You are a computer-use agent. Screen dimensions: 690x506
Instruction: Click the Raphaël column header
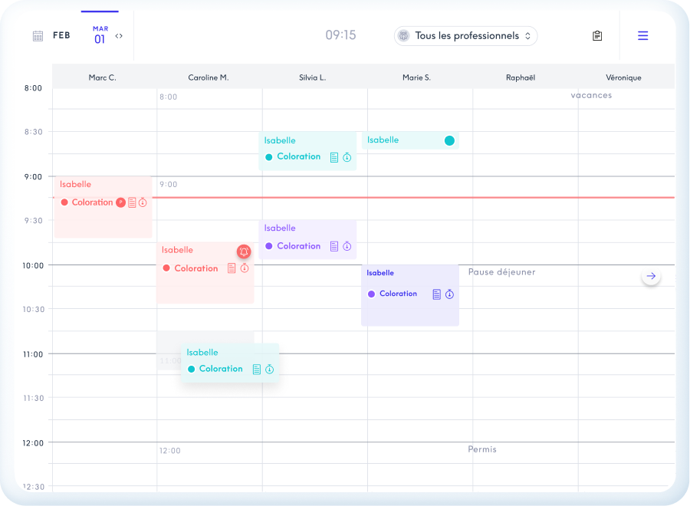point(521,77)
